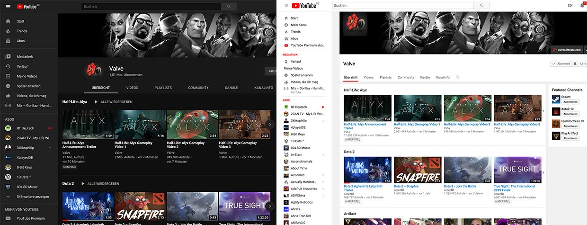This screenshot has height=225, width=587.
Task: Click the next arrow on light Half-Life: Alyx row
Action: [x=543, y=111]
